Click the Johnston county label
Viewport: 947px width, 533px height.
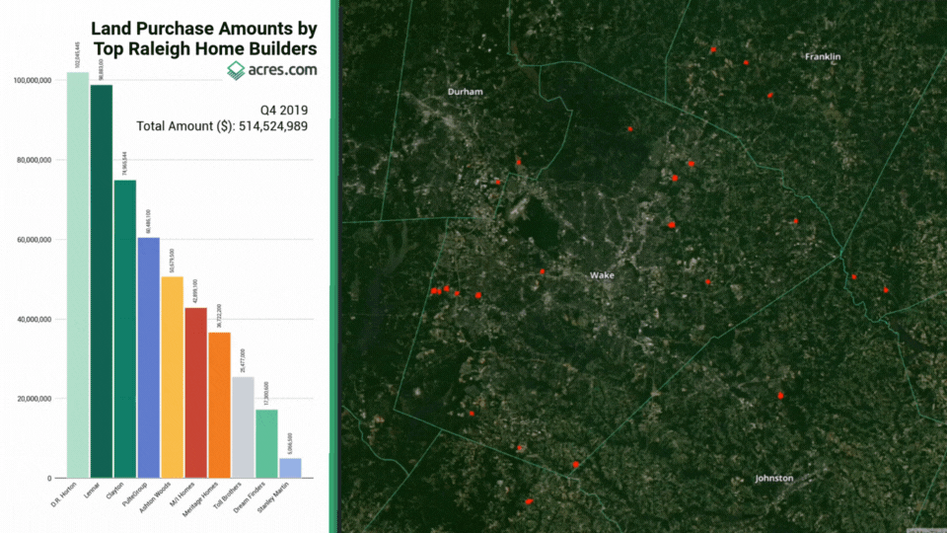pos(773,478)
